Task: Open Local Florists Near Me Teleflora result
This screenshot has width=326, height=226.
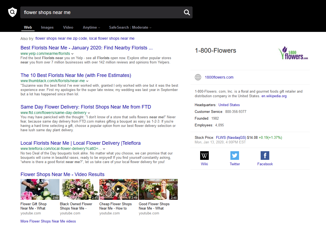Action: click(x=80, y=143)
